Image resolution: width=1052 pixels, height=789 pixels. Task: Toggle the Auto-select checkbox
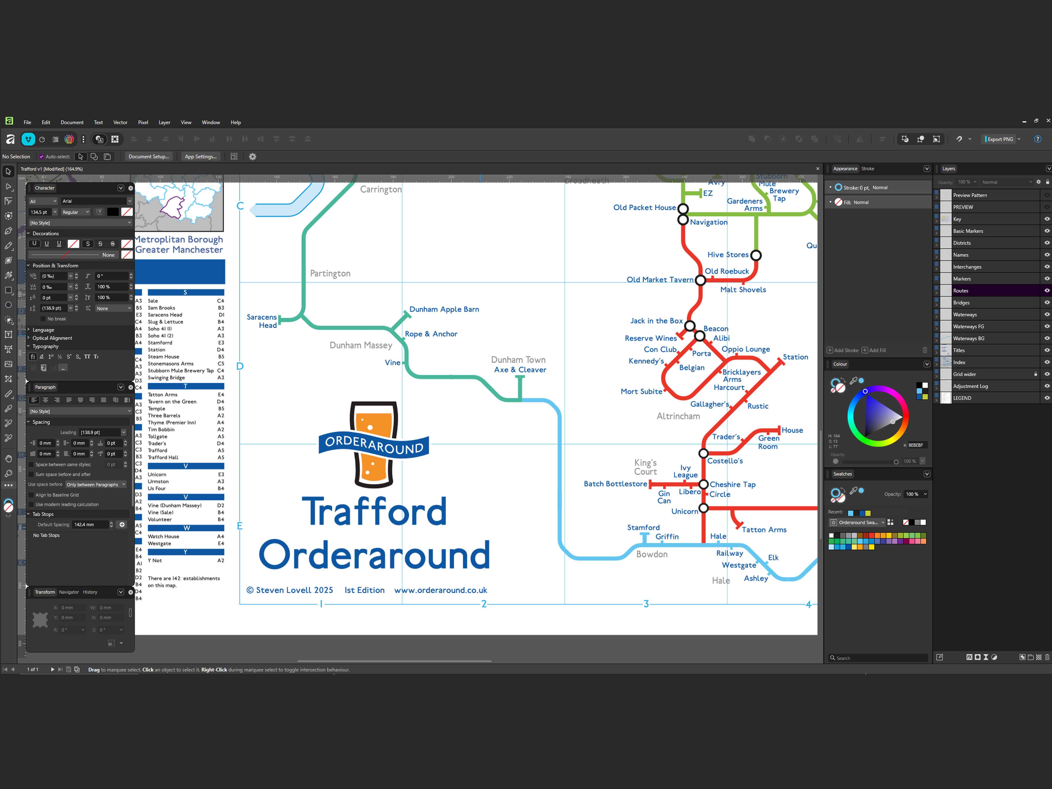pos(41,156)
